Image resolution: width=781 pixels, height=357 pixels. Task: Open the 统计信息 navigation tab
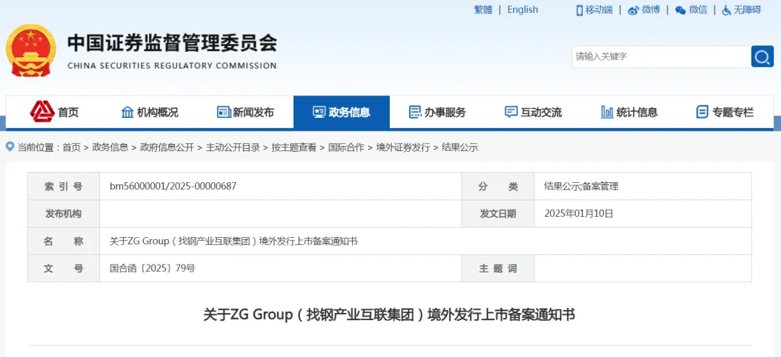tap(629, 112)
